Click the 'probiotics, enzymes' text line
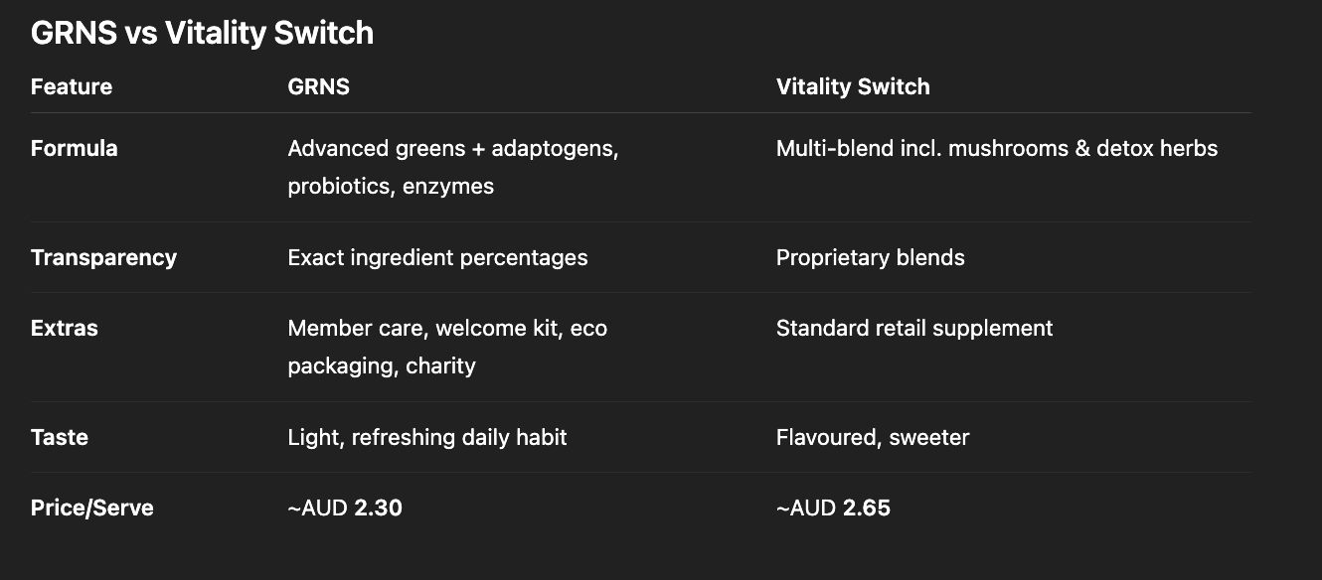 (391, 187)
